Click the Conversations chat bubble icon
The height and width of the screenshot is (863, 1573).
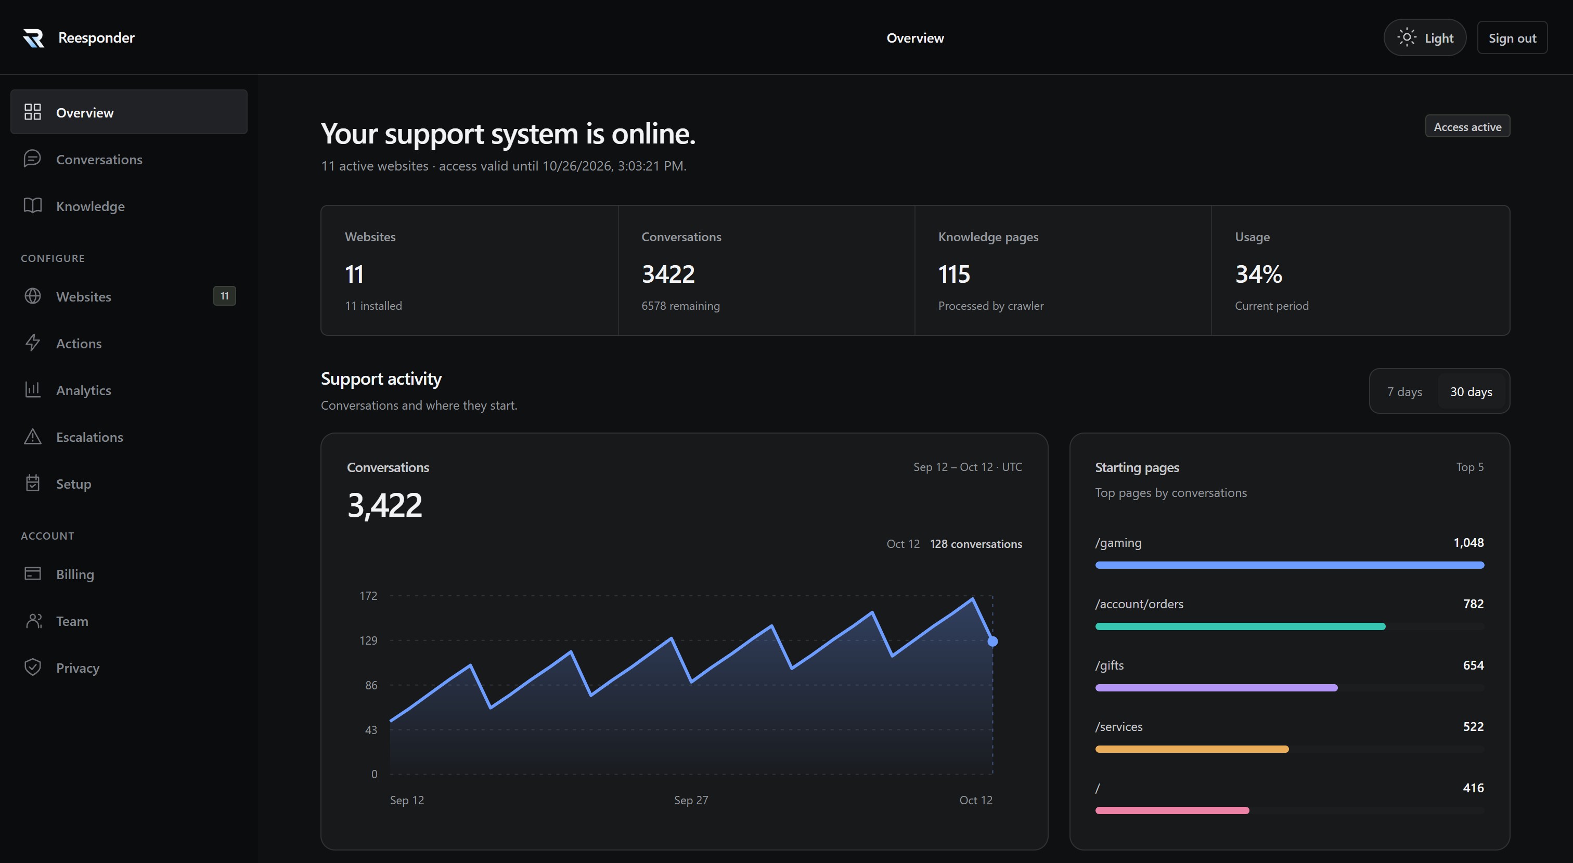click(32, 159)
